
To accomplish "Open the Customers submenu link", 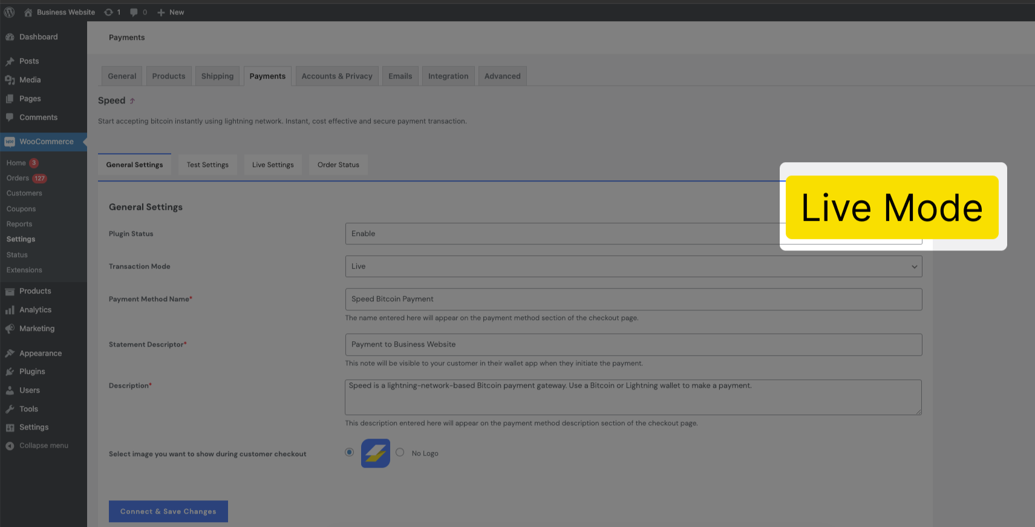I will [24, 193].
